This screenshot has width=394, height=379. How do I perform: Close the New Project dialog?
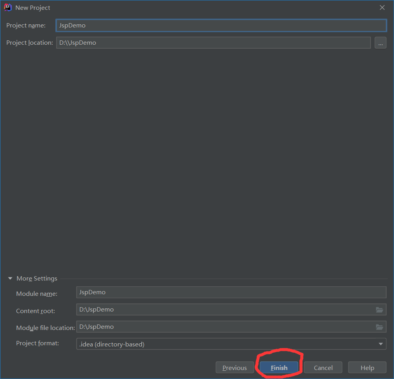(382, 7)
